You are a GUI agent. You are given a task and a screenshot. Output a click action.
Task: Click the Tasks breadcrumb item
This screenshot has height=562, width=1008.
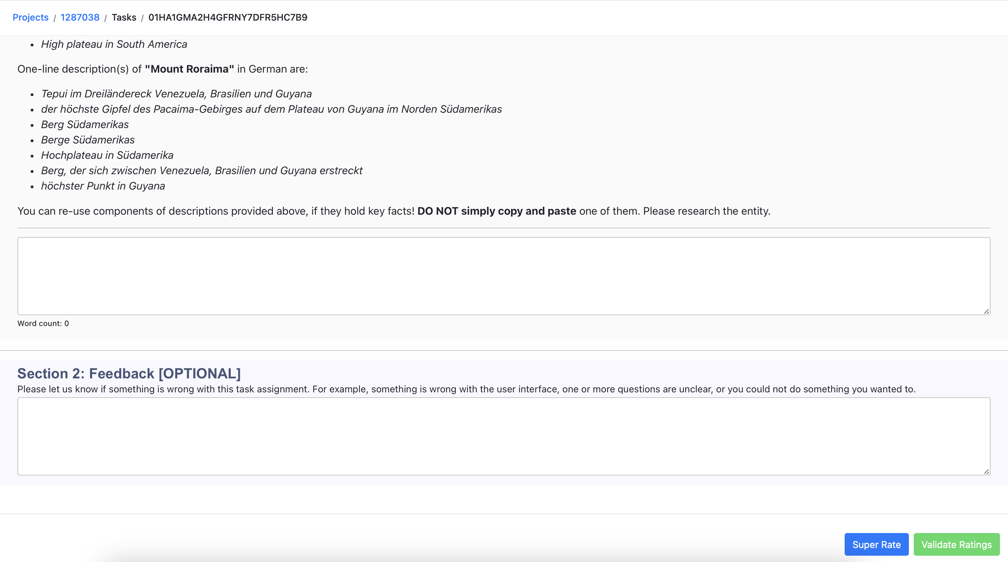[124, 17]
